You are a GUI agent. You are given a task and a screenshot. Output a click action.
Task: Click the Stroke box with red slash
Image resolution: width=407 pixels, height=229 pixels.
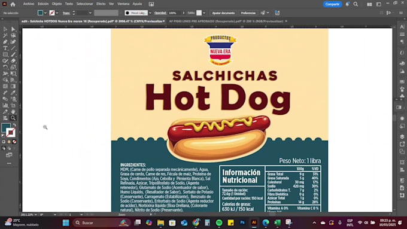tap(11, 133)
